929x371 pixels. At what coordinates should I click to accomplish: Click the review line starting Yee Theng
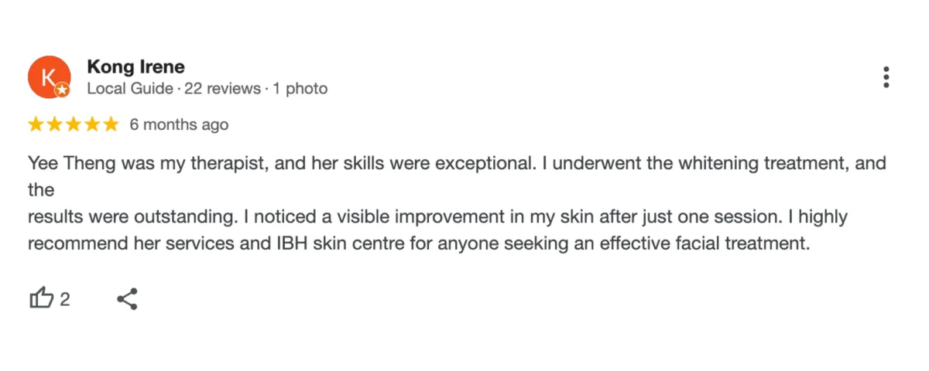pyautogui.click(x=457, y=164)
